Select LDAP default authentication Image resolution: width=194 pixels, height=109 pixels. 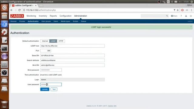tap(53, 41)
